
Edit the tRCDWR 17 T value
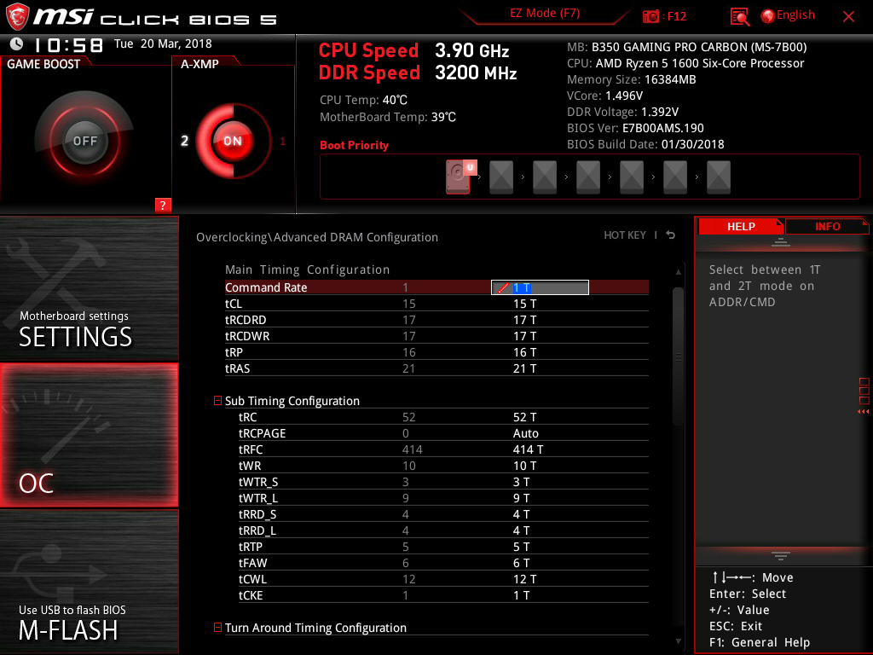[524, 336]
